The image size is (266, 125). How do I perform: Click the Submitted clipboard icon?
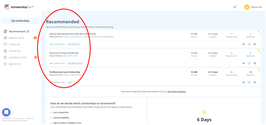(5, 57)
